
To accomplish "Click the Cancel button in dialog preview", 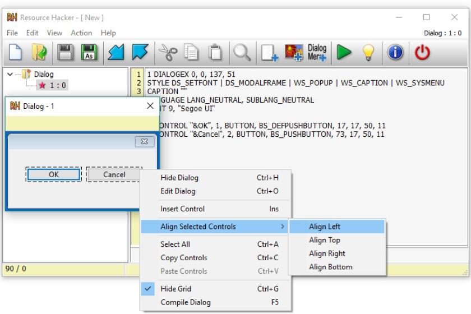I will coord(114,174).
